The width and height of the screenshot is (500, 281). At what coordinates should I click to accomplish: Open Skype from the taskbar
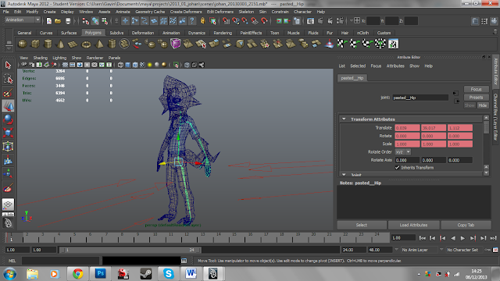tap(169, 274)
